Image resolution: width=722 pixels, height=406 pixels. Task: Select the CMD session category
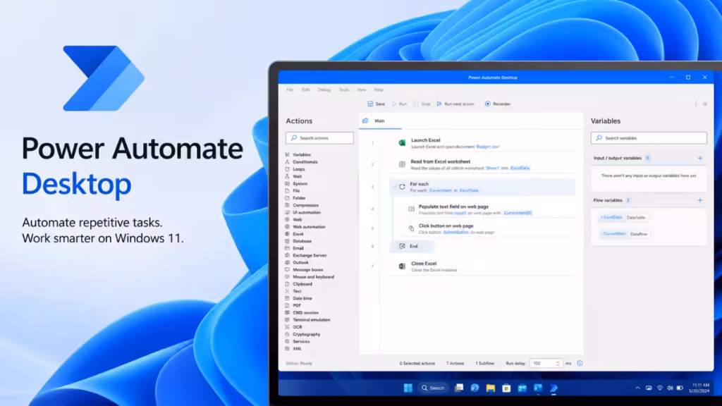point(302,312)
